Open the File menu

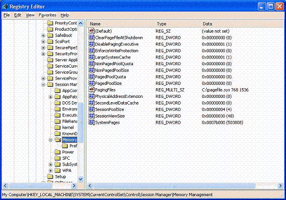[x=7, y=15]
